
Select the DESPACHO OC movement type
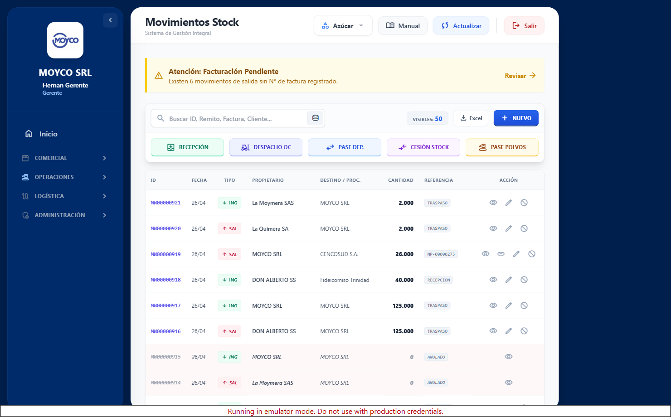point(266,147)
